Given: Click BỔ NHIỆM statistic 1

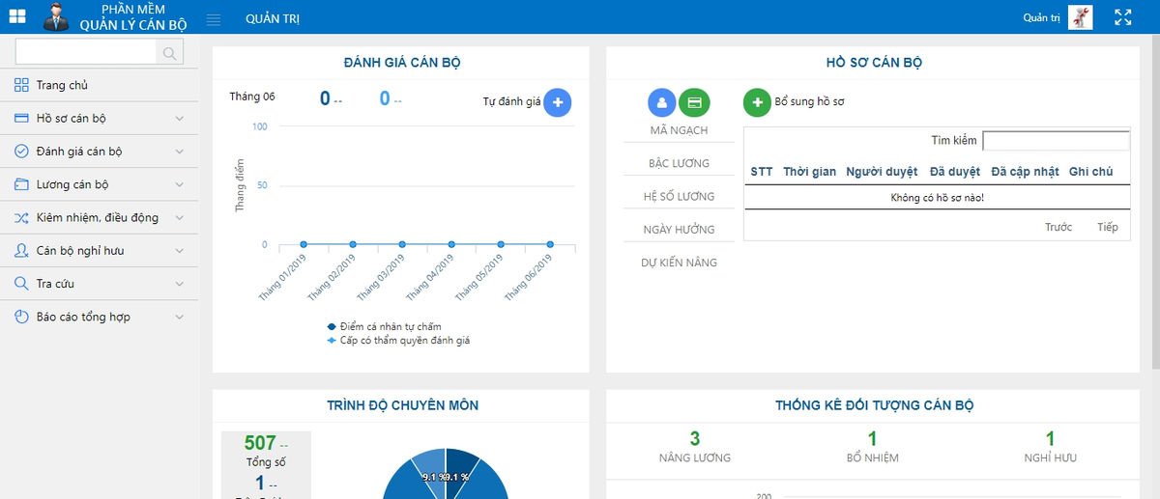Looking at the screenshot, I should [x=872, y=439].
